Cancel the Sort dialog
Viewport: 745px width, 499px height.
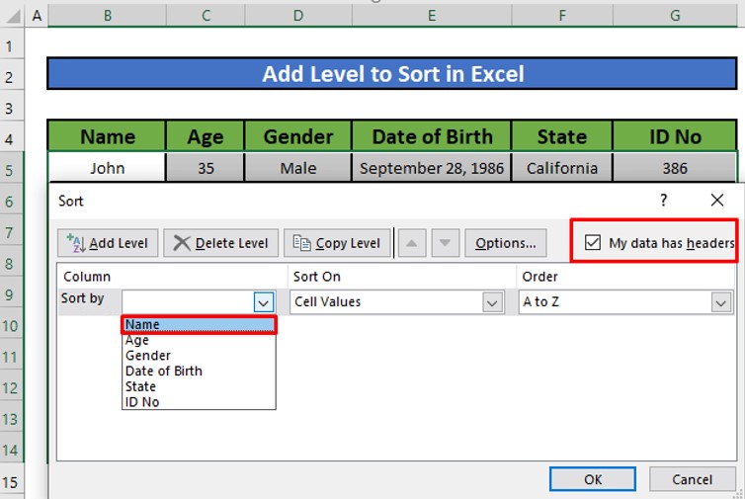coord(692,479)
